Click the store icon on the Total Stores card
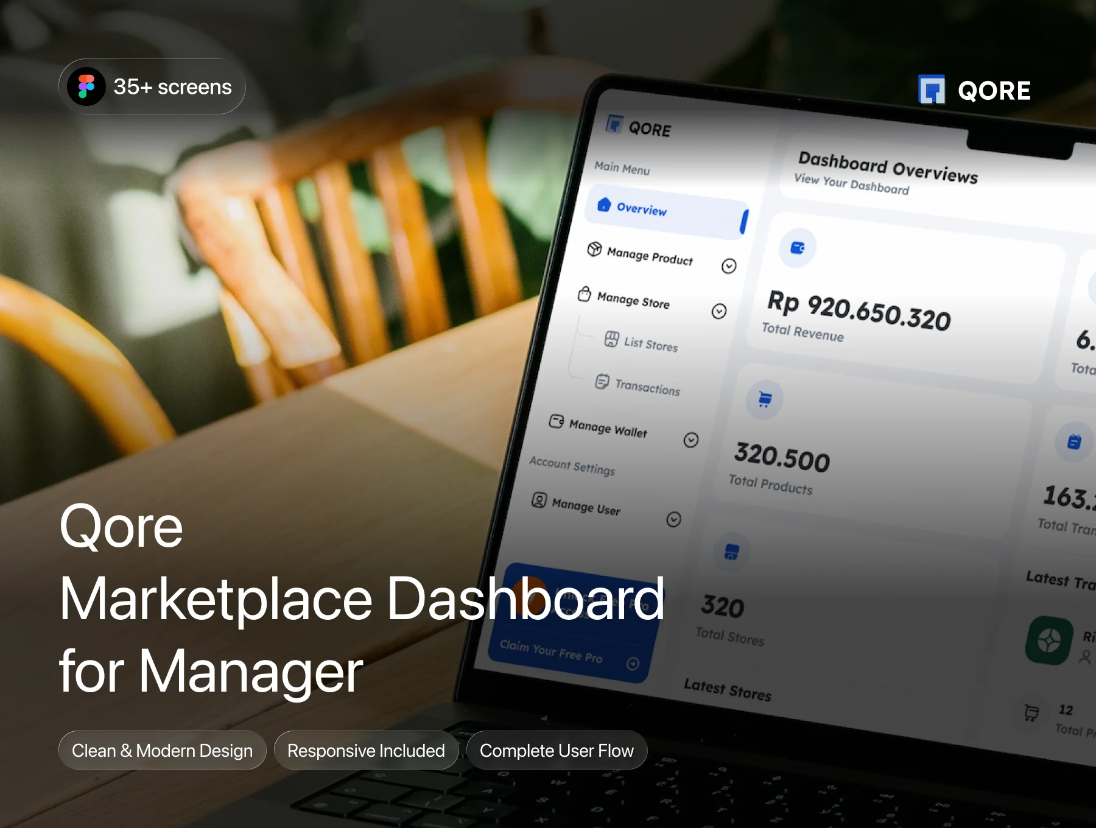 tap(731, 552)
